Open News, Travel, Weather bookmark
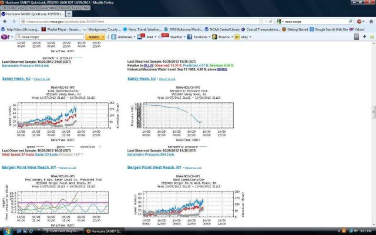This screenshot has width=376, height=235. point(142,29)
